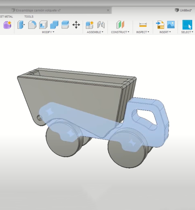Switch to the TOOLS ribbon tab
Viewport: 195px width, 210px height.
[29, 17]
